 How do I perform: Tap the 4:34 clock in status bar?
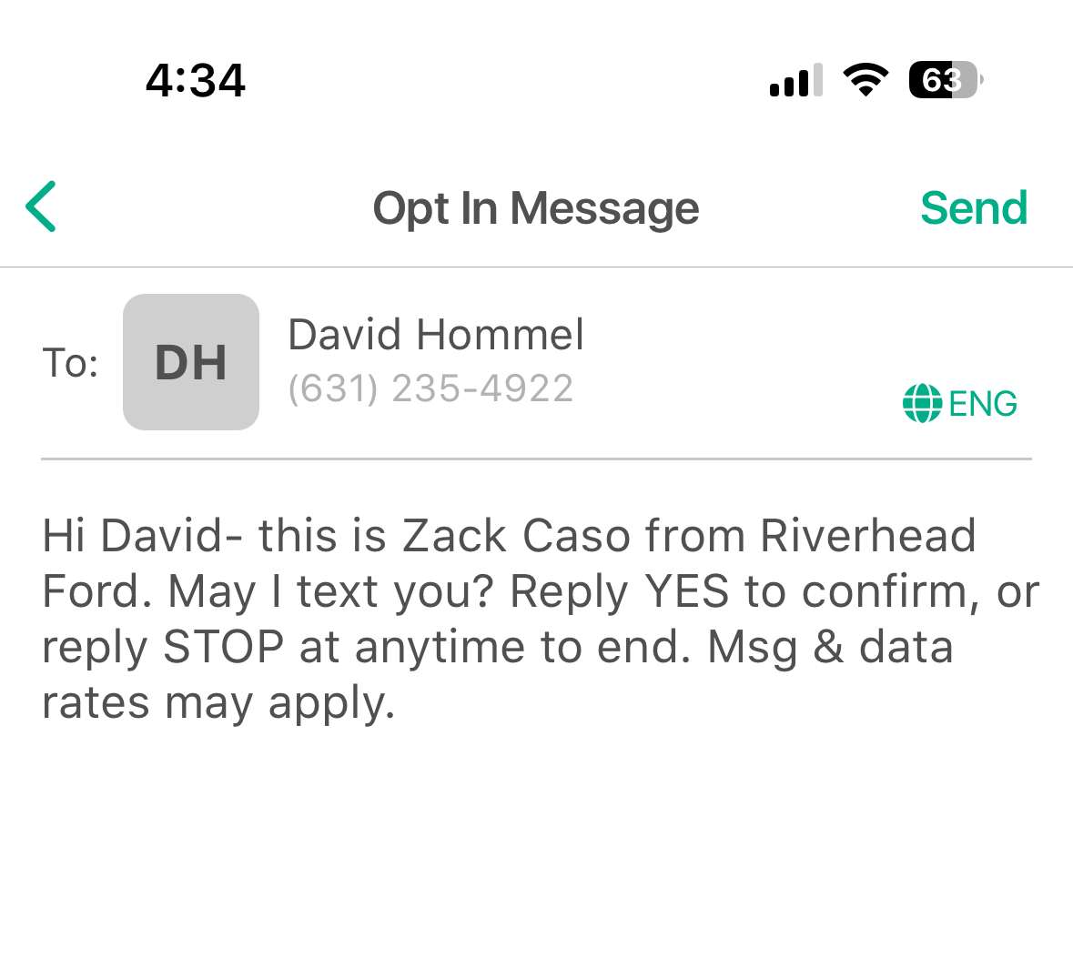[x=196, y=80]
